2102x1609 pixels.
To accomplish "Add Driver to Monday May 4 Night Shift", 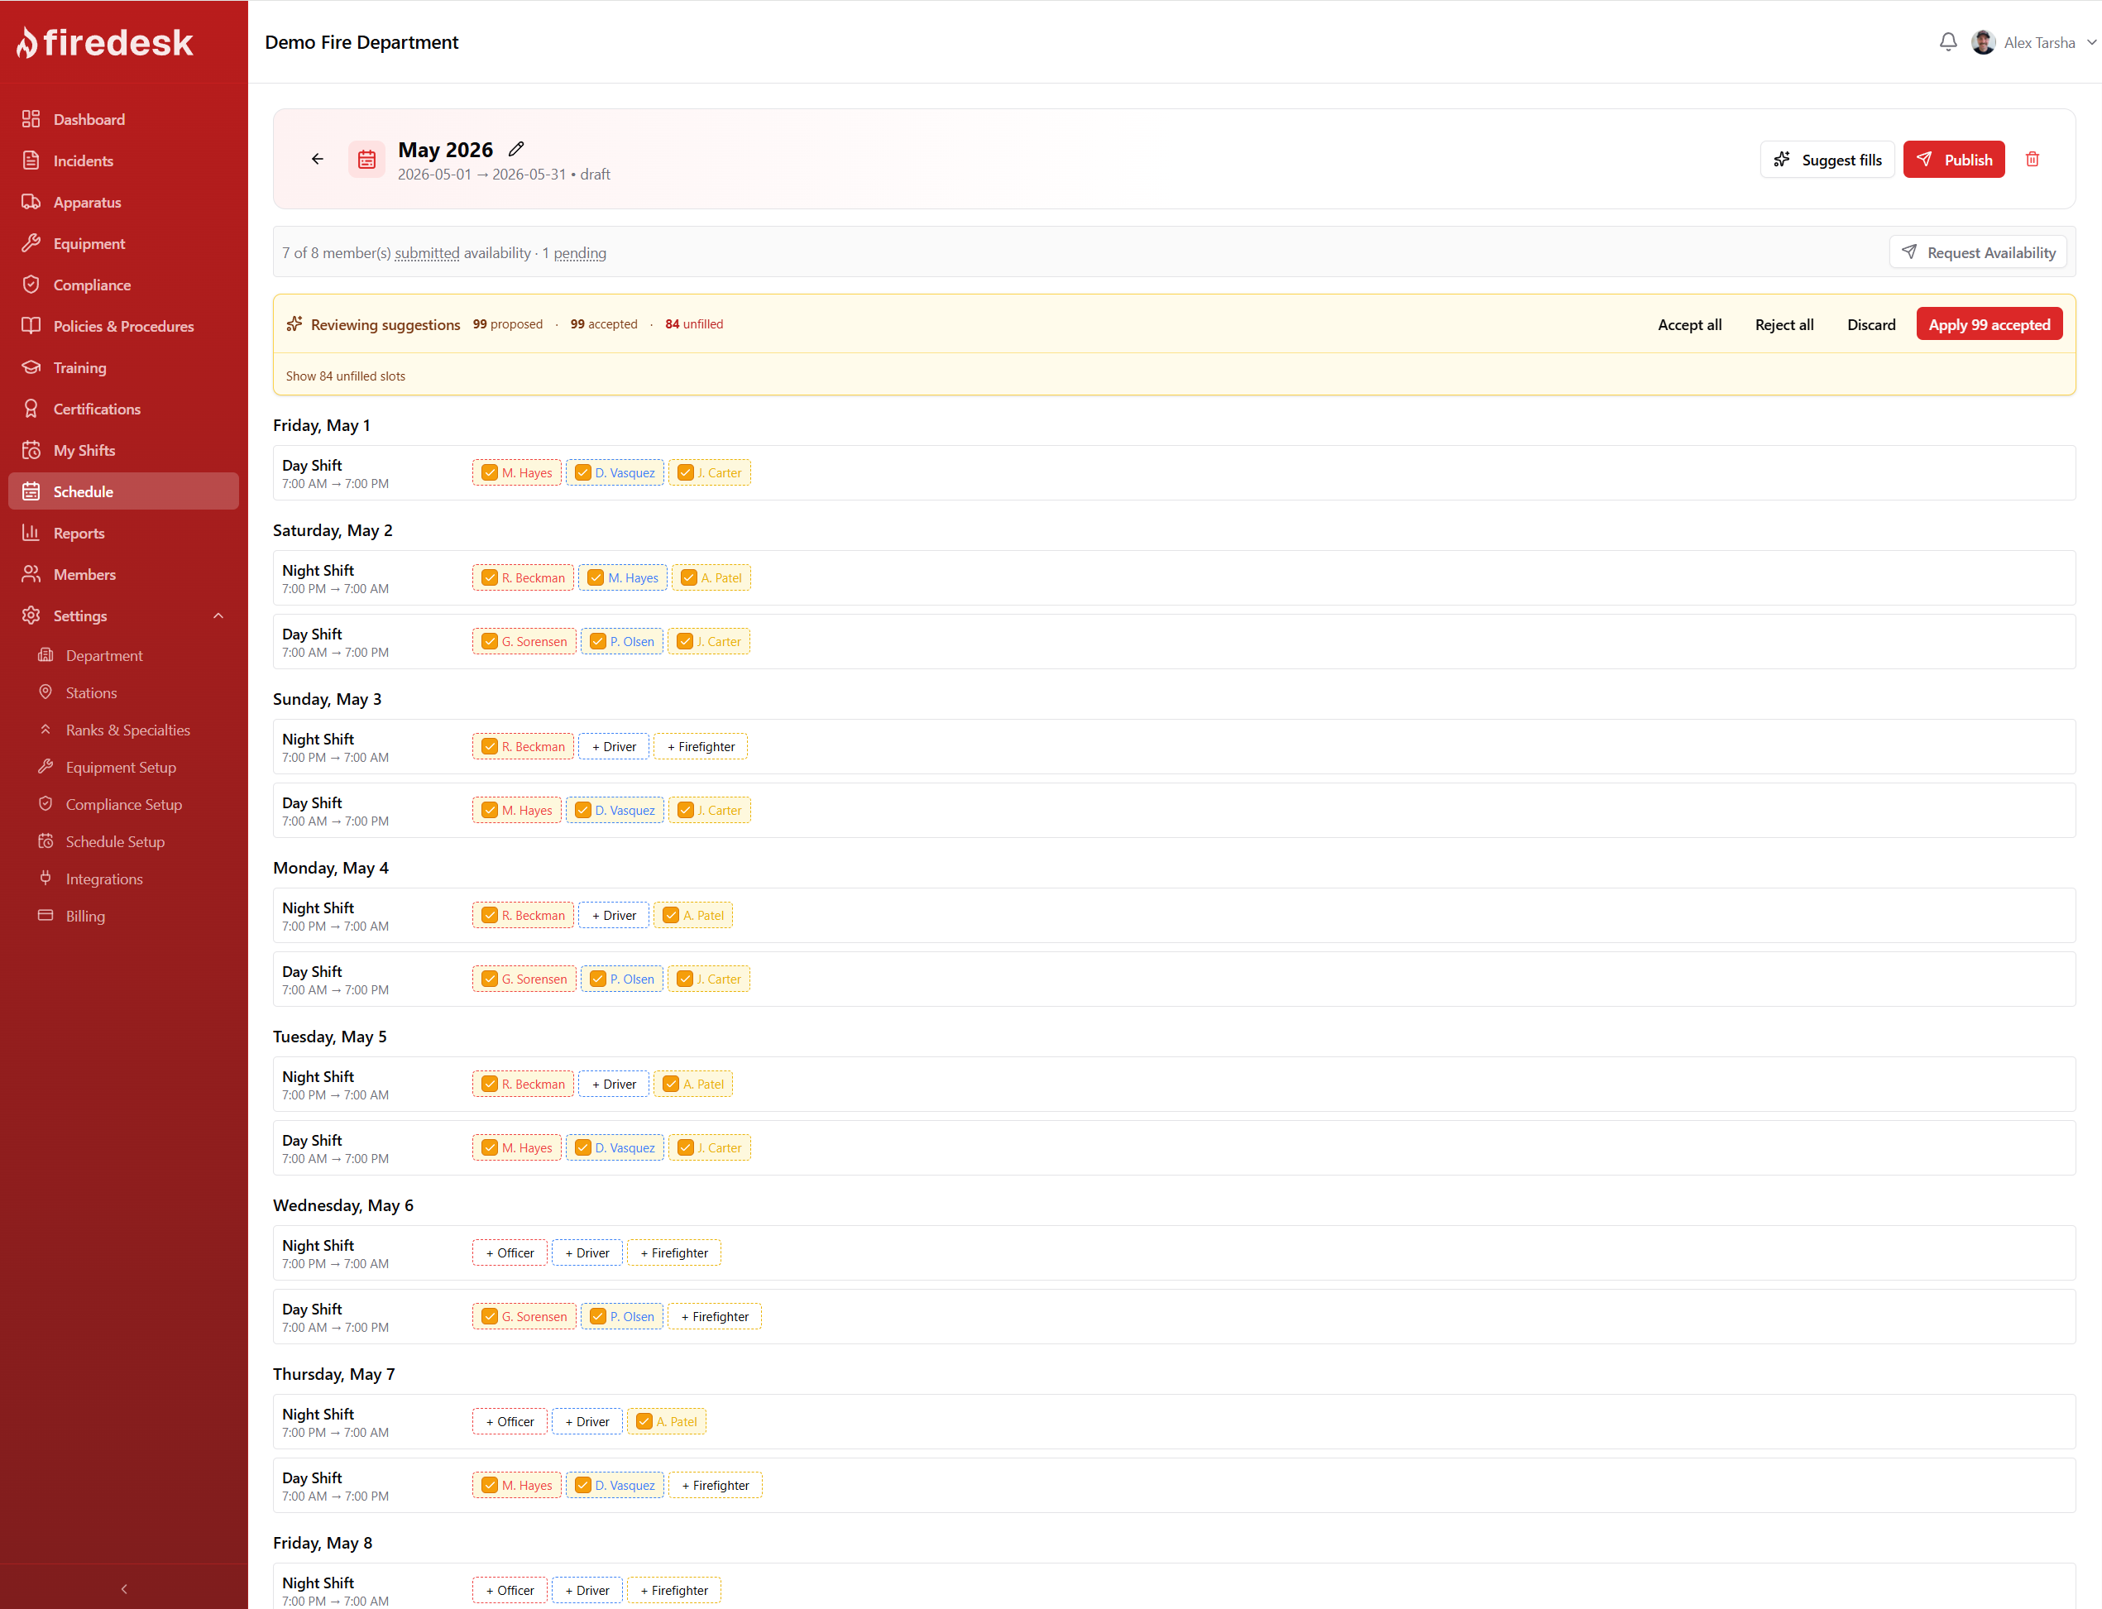I will (614, 916).
